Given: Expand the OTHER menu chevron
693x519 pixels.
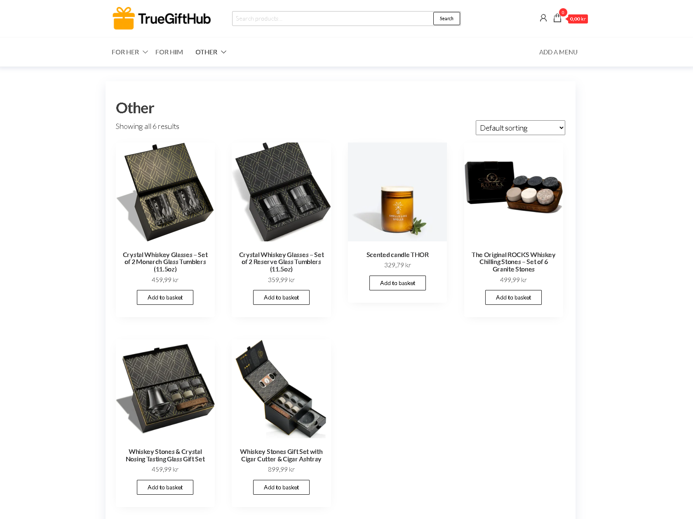Looking at the screenshot, I should (223, 52).
